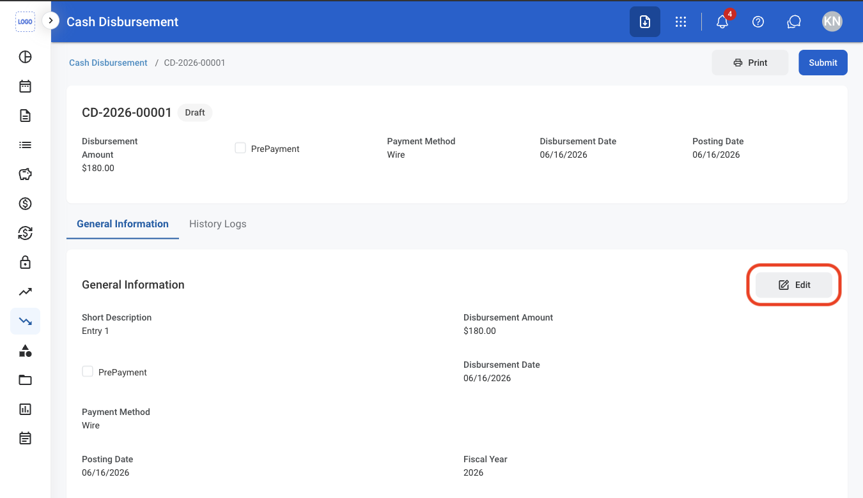
Task: Expand the sidebar with the chevron arrow
Action: 51,21
